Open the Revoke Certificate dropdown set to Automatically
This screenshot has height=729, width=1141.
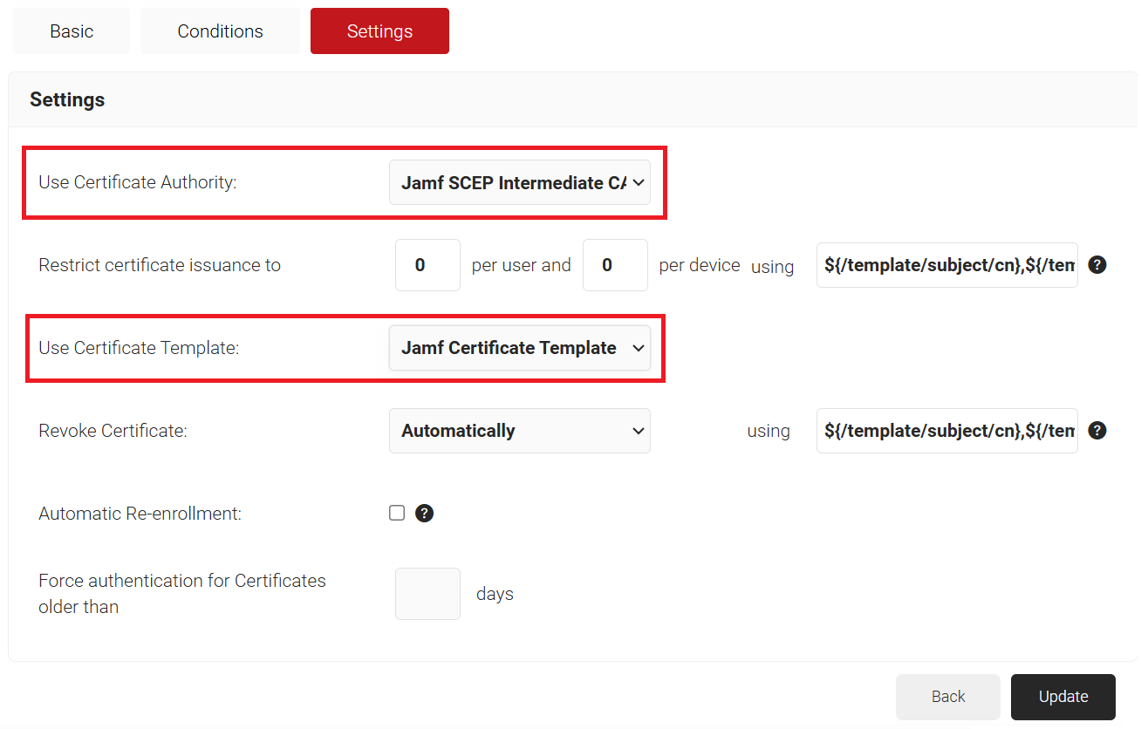click(x=519, y=431)
